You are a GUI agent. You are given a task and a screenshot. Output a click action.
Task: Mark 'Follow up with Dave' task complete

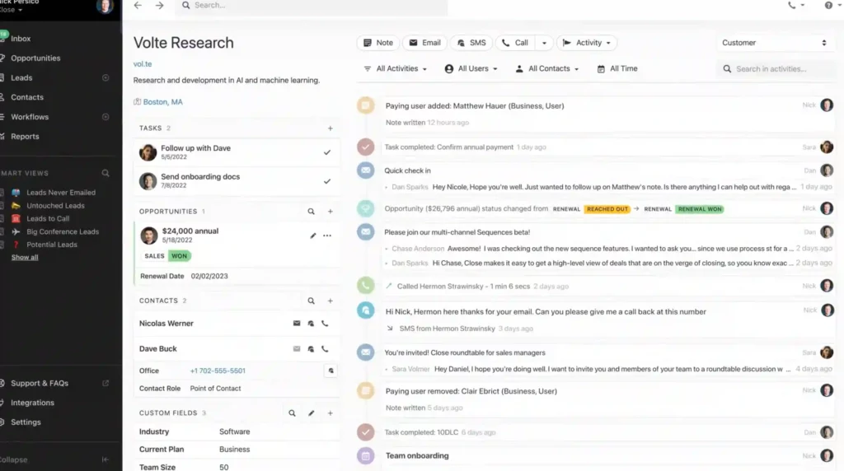point(327,152)
